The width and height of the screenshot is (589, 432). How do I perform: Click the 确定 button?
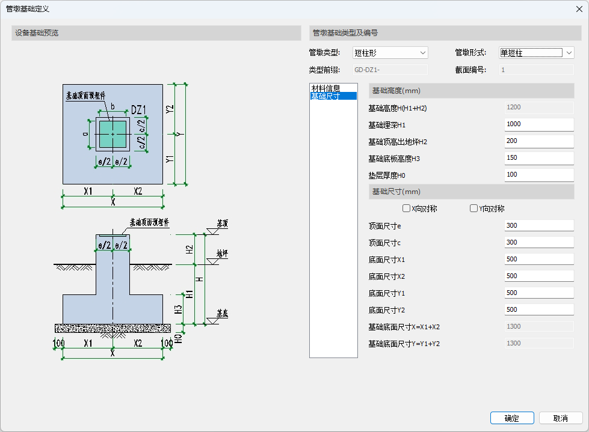tap(512, 418)
